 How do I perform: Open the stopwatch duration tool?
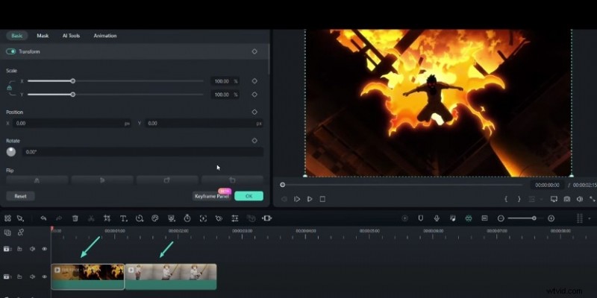pyautogui.click(x=187, y=218)
